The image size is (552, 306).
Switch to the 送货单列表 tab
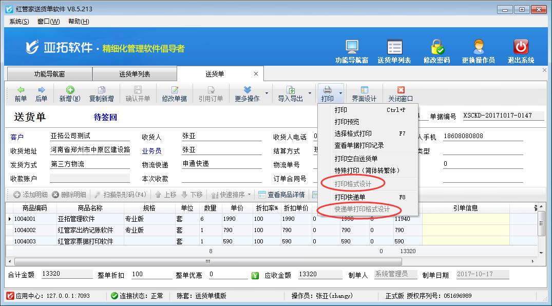(135, 74)
